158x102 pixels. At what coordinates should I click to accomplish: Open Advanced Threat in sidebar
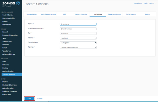tap(9, 54)
